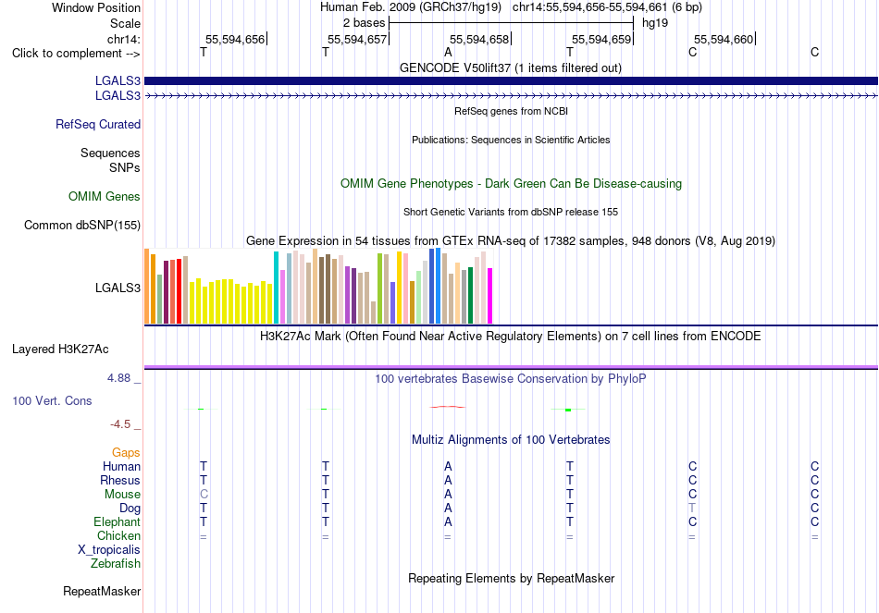Click the LGALS3 intron line with arrows
879x613 pixels.
click(x=512, y=96)
